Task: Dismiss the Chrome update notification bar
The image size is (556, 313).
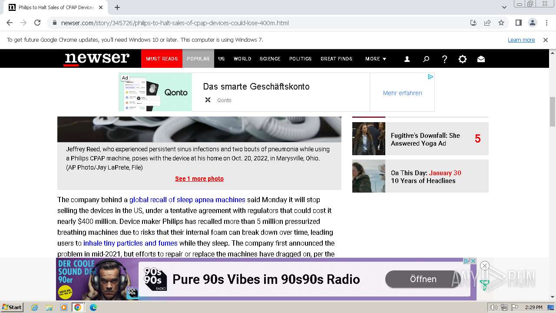Action: point(546,40)
